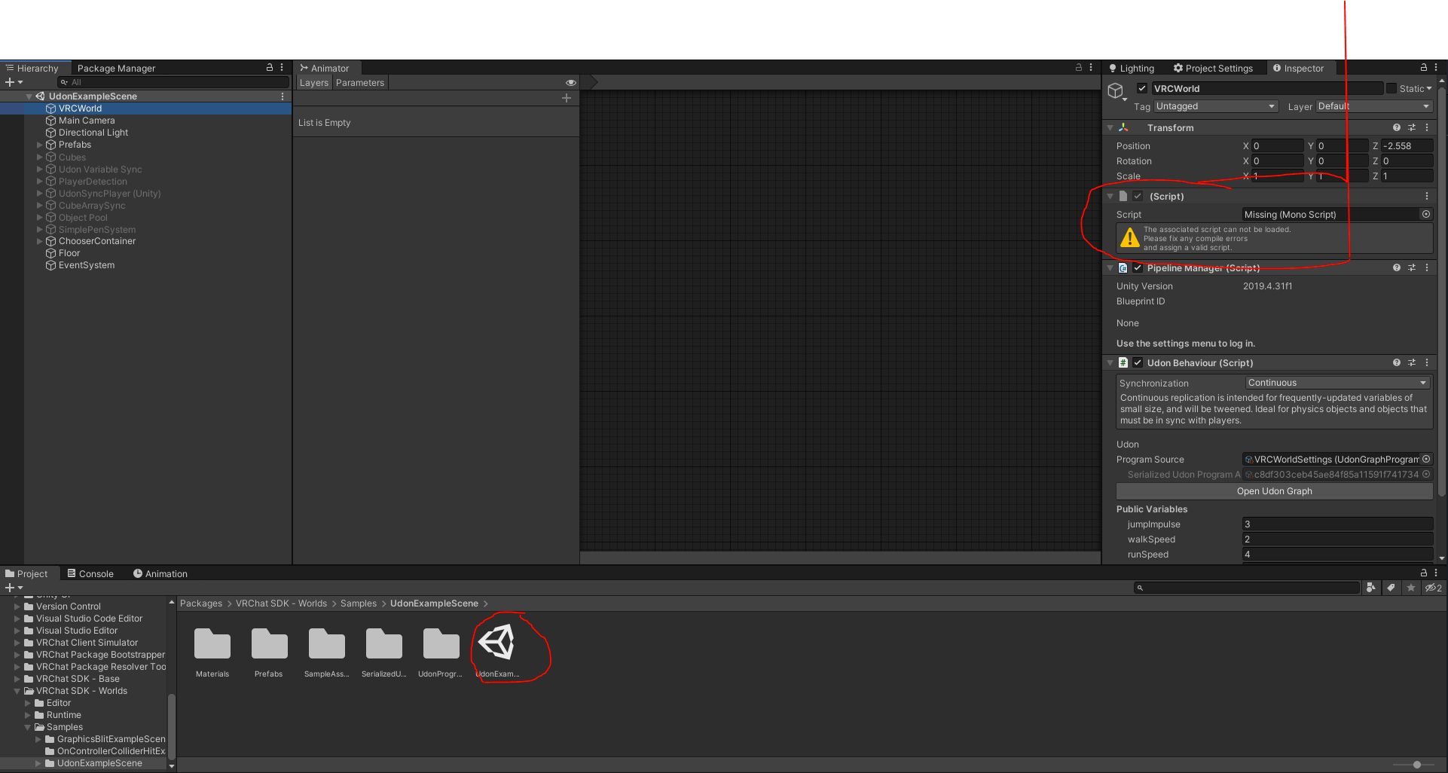Screen dimensions: 1448x773
Task: Navigate to Samples via the breadcrumb link
Action: point(358,603)
